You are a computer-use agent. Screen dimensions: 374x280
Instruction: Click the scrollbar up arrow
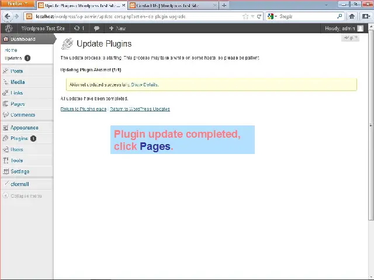tap(371, 26)
